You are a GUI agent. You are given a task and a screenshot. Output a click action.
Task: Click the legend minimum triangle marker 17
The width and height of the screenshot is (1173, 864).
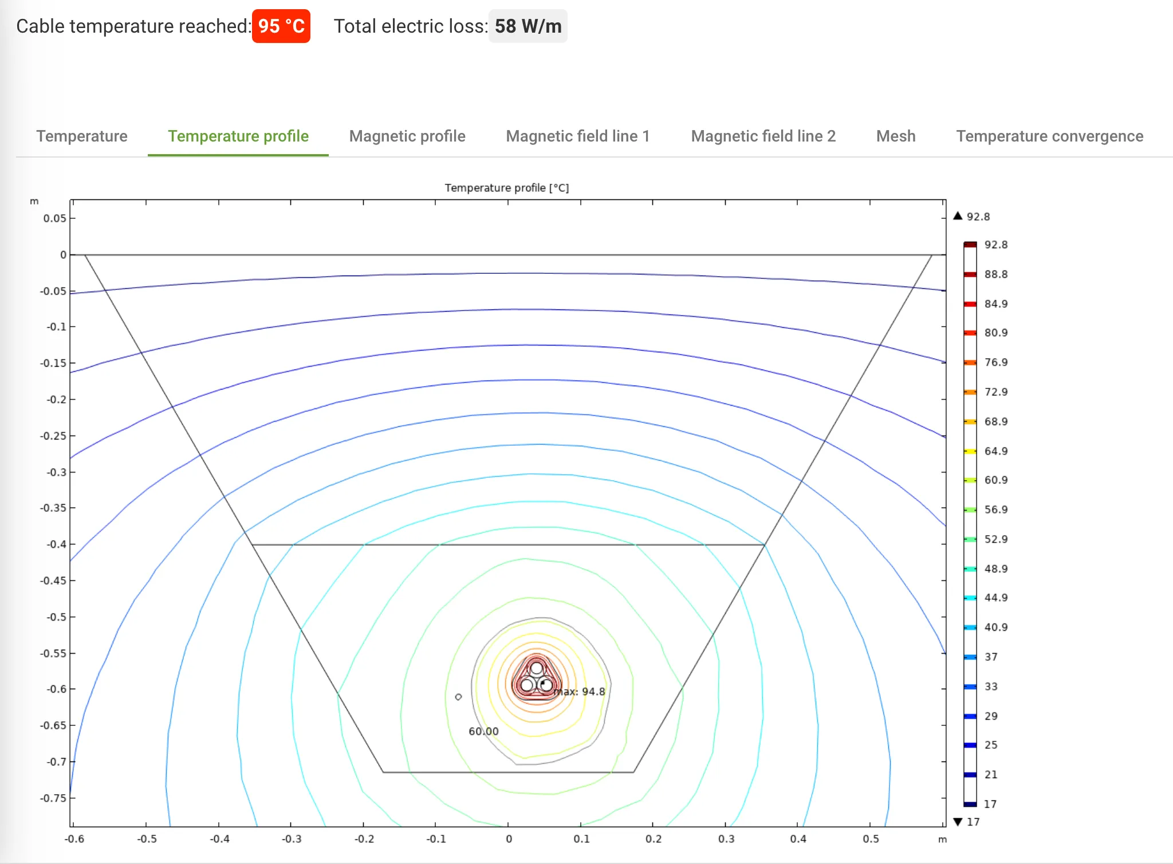[x=958, y=822]
